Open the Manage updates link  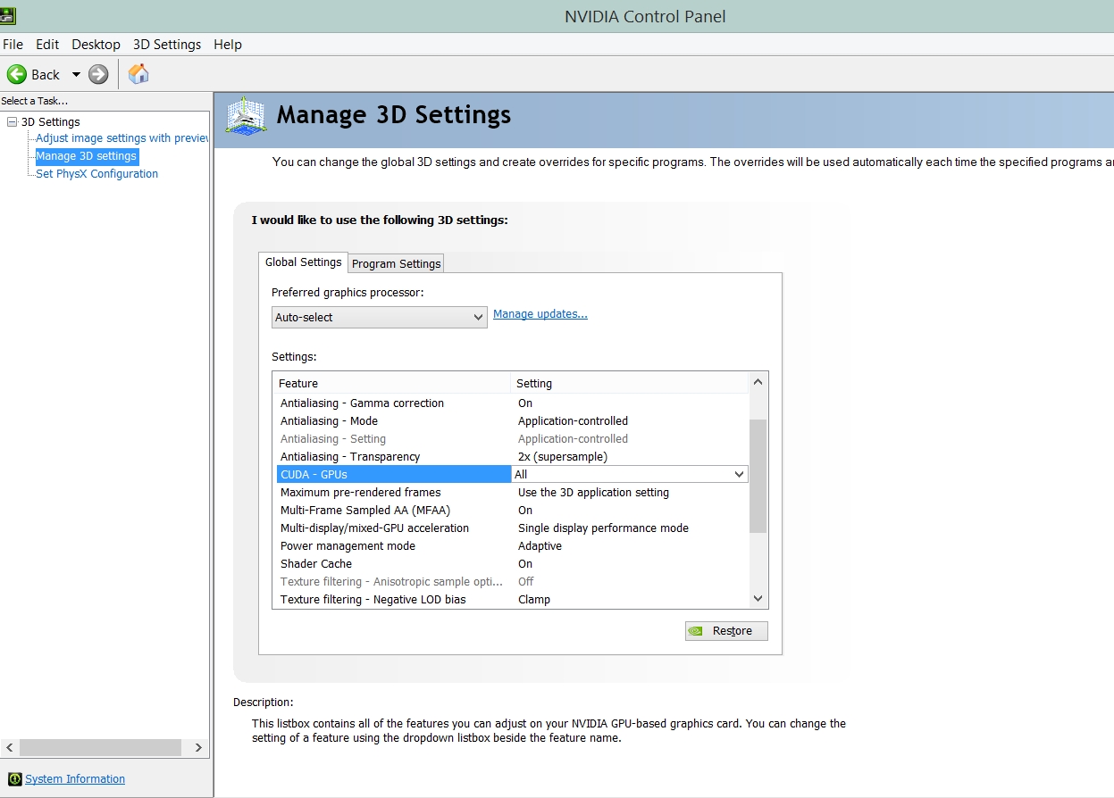pos(540,314)
